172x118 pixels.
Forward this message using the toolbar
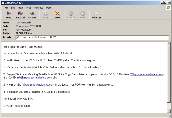click(x=32, y=15)
